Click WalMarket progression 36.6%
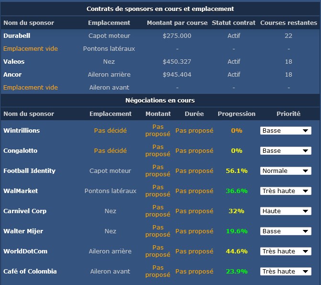The image size is (321, 285). 237,191
